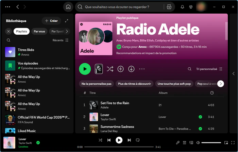Open Born To Die – Paradise album link

(175, 129)
